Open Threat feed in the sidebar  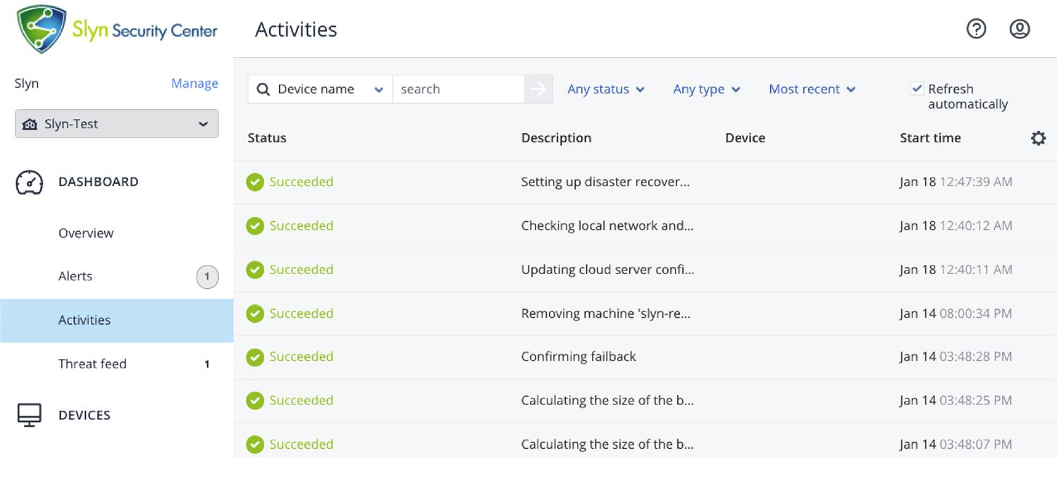click(x=92, y=364)
